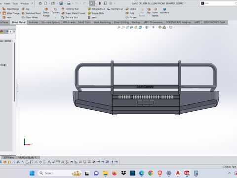Switch to the Evaluate tab
The height and width of the screenshot is (178, 237).
click(x=34, y=22)
